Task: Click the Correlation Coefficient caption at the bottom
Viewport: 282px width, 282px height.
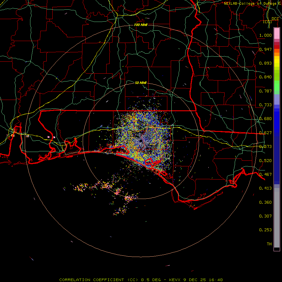Action: (x=141, y=280)
